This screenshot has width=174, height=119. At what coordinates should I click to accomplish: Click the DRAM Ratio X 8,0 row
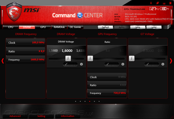coord(26,51)
